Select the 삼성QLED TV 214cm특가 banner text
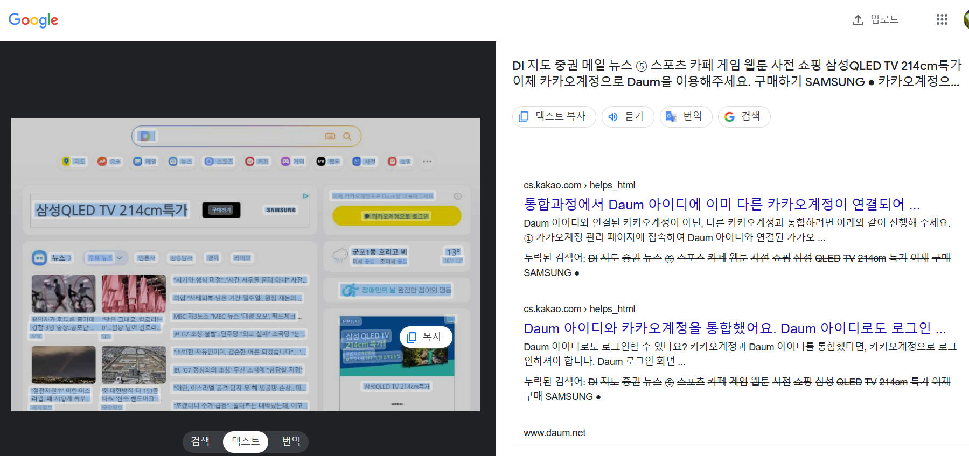 [111, 210]
